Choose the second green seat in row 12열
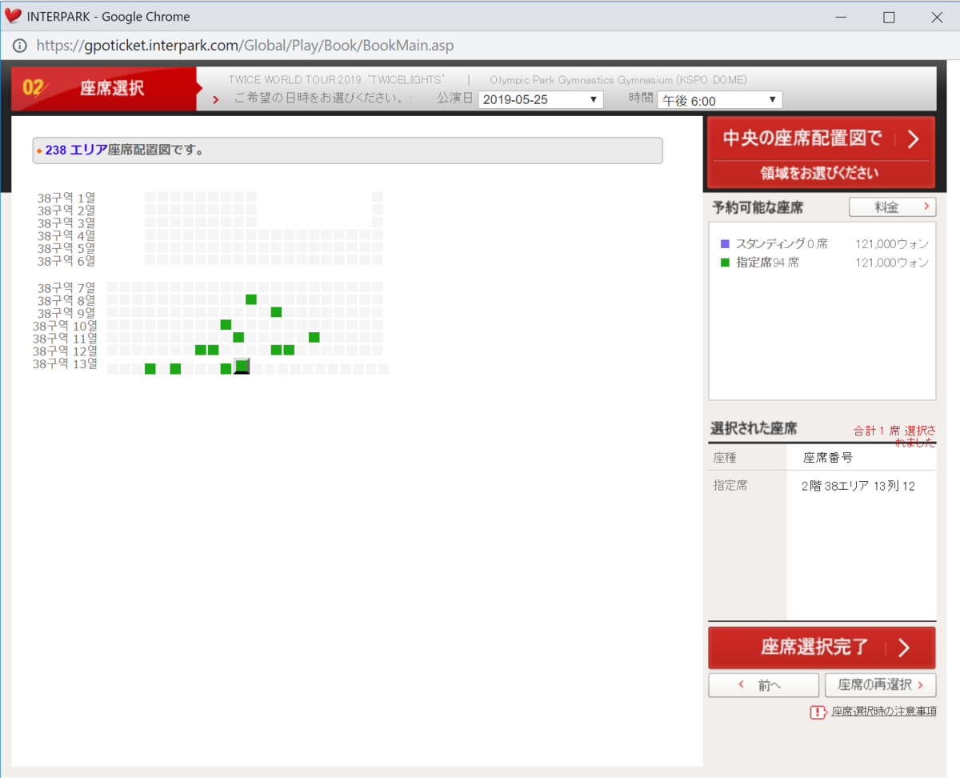This screenshot has height=778, width=960. tap(214, 351)
